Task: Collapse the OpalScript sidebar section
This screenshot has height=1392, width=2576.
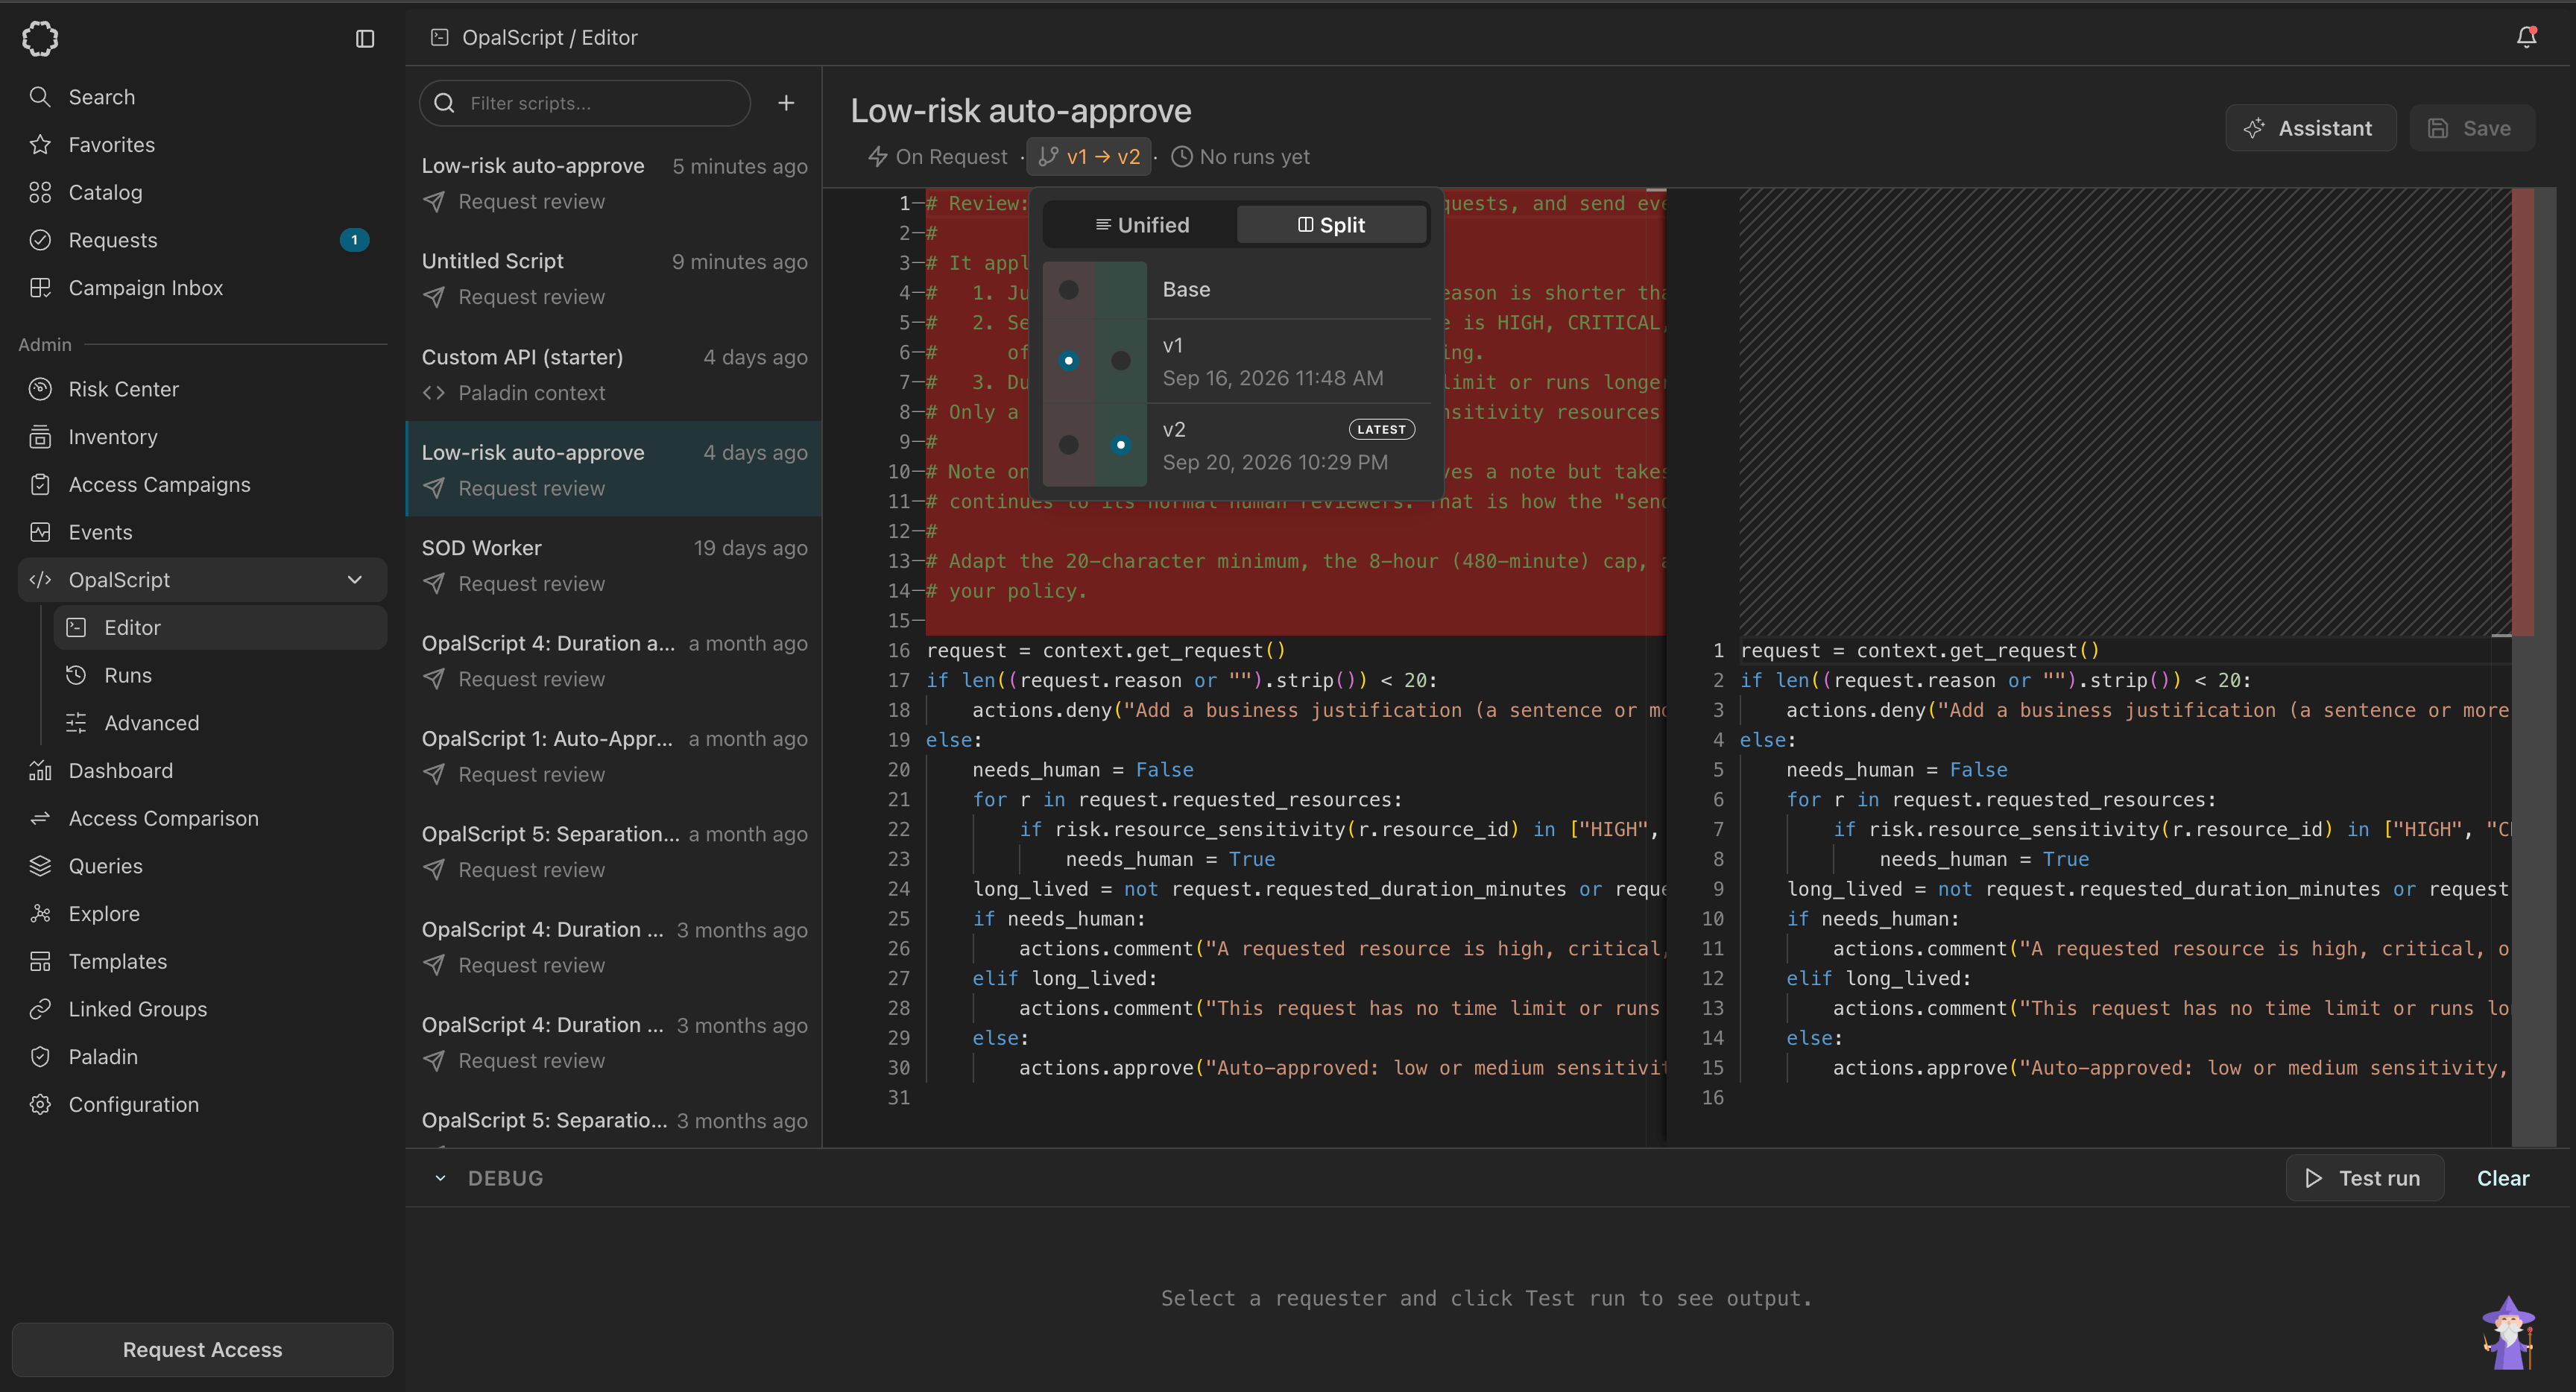Action: click(x=355, y=580)
